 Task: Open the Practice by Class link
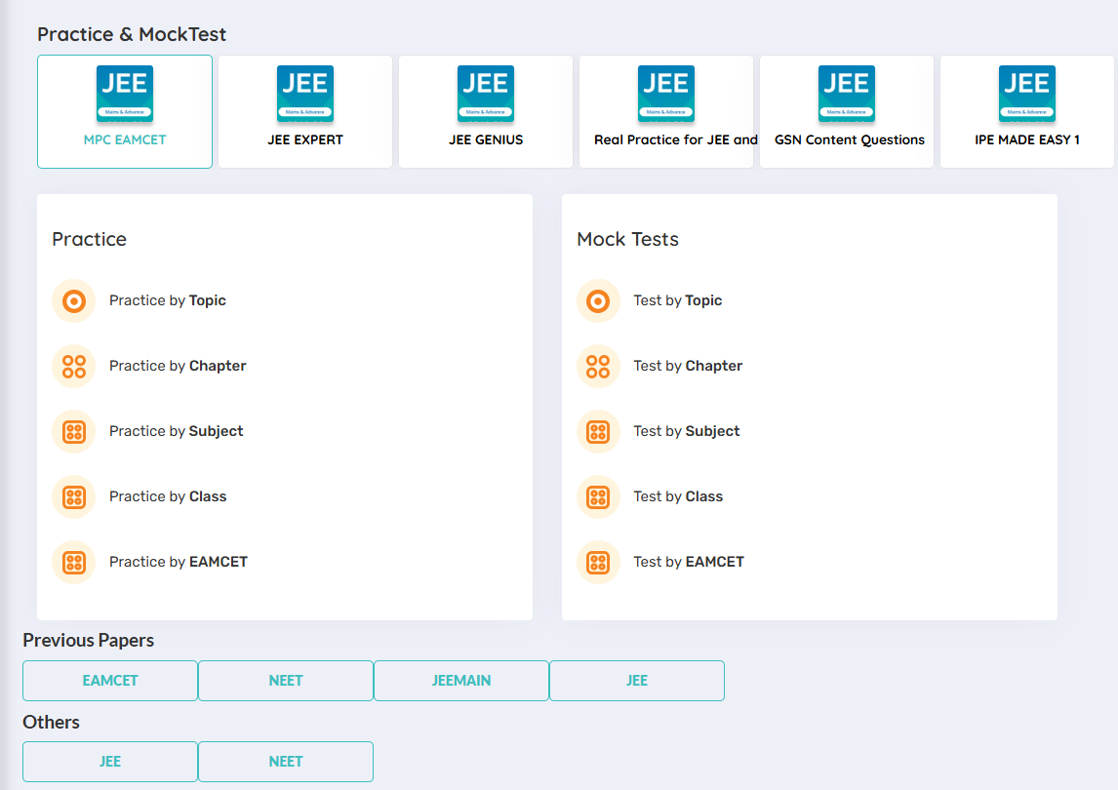click(x=168, y=496)
